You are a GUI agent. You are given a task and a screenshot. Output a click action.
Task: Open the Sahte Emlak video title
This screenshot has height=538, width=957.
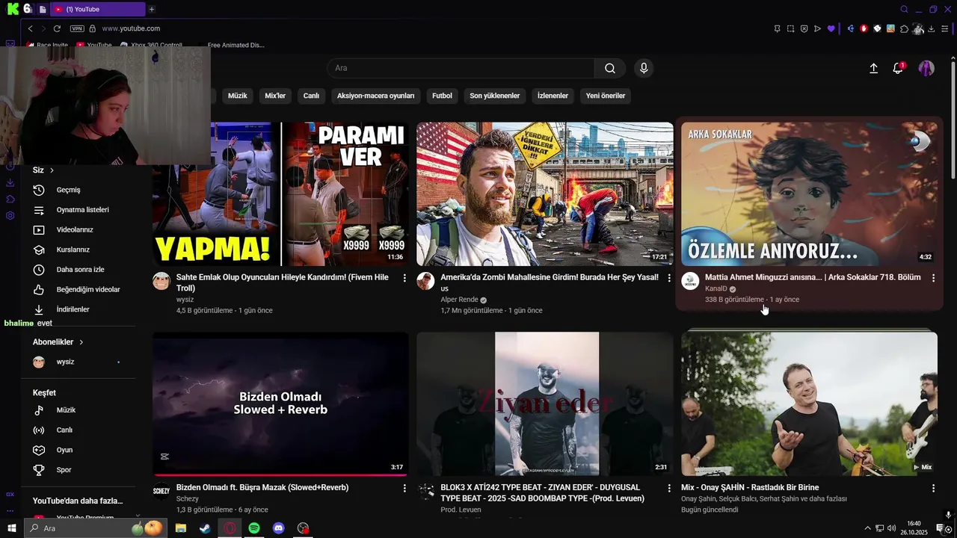283,282
